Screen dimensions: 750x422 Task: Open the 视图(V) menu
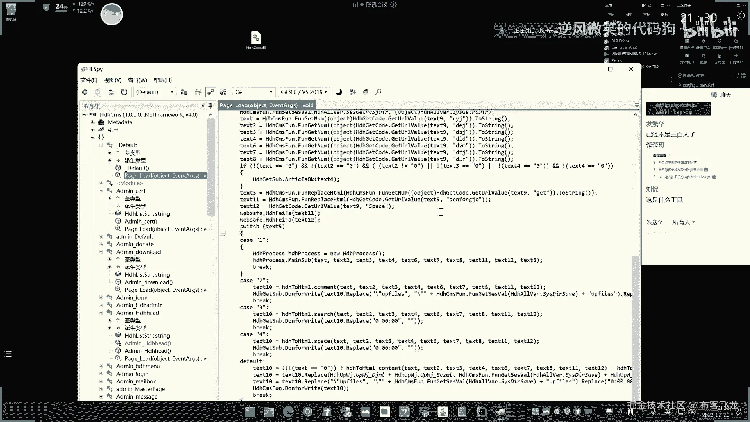(112, 80)
